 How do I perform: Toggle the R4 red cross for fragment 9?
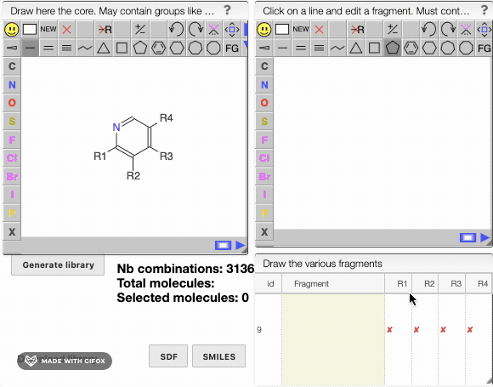click(x=470, y=330)
